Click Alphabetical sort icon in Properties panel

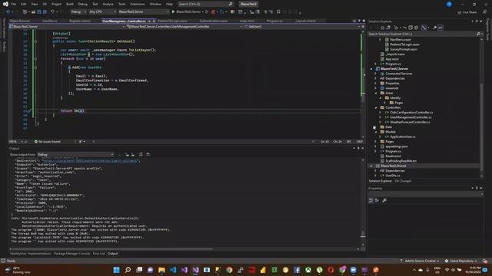click(x=377, y=200)
